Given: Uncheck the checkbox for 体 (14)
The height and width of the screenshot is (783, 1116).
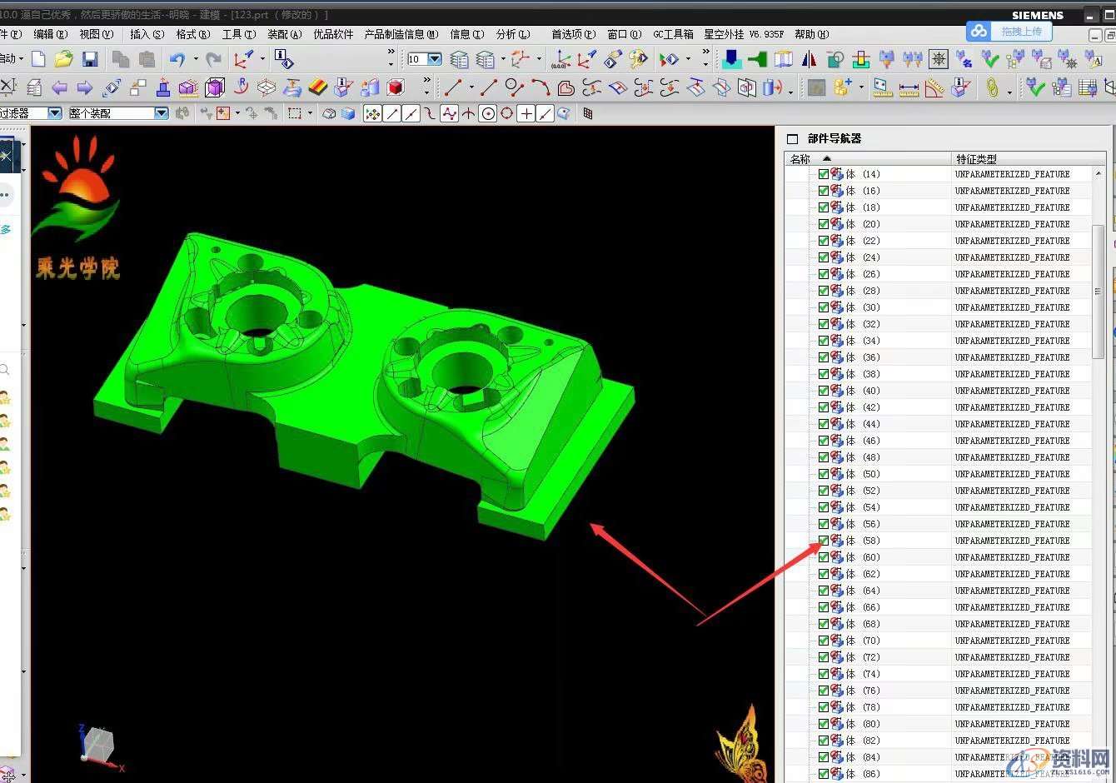Looking at the screenshot, I should [x=824, y=174].
